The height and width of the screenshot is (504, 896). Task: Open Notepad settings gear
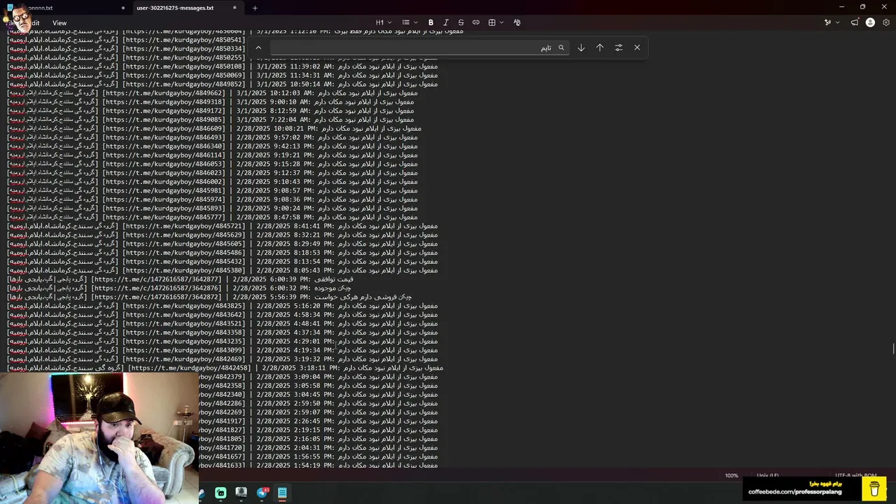pos(886,22)
